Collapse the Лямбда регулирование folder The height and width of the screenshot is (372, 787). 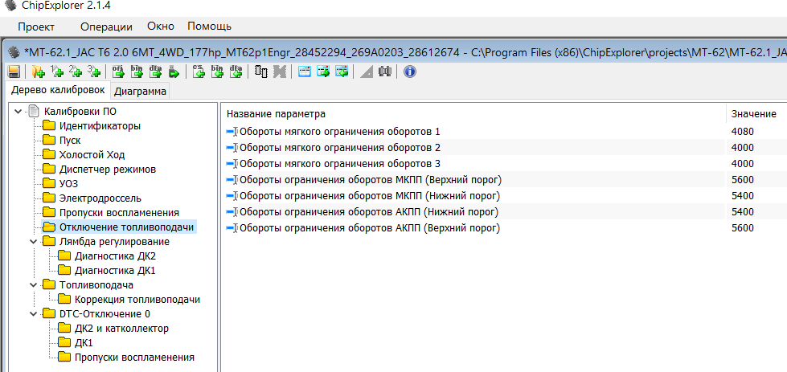(x=33, y=241)
